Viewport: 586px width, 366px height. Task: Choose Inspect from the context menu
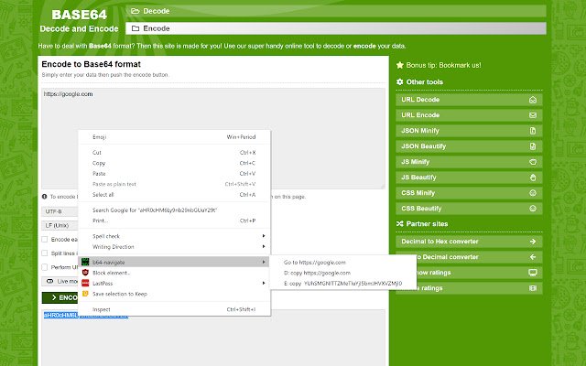click(x=174, y=309)
